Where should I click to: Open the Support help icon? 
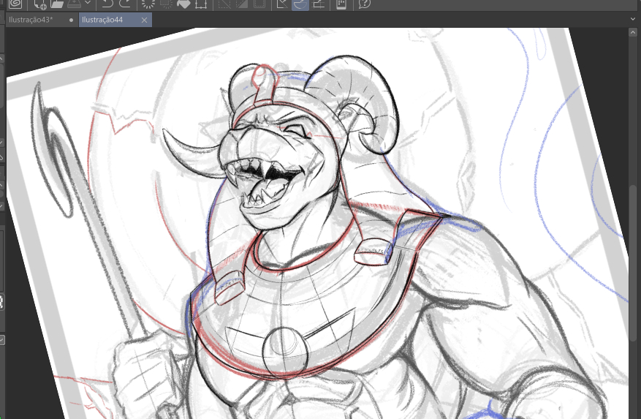pos(365,4)
